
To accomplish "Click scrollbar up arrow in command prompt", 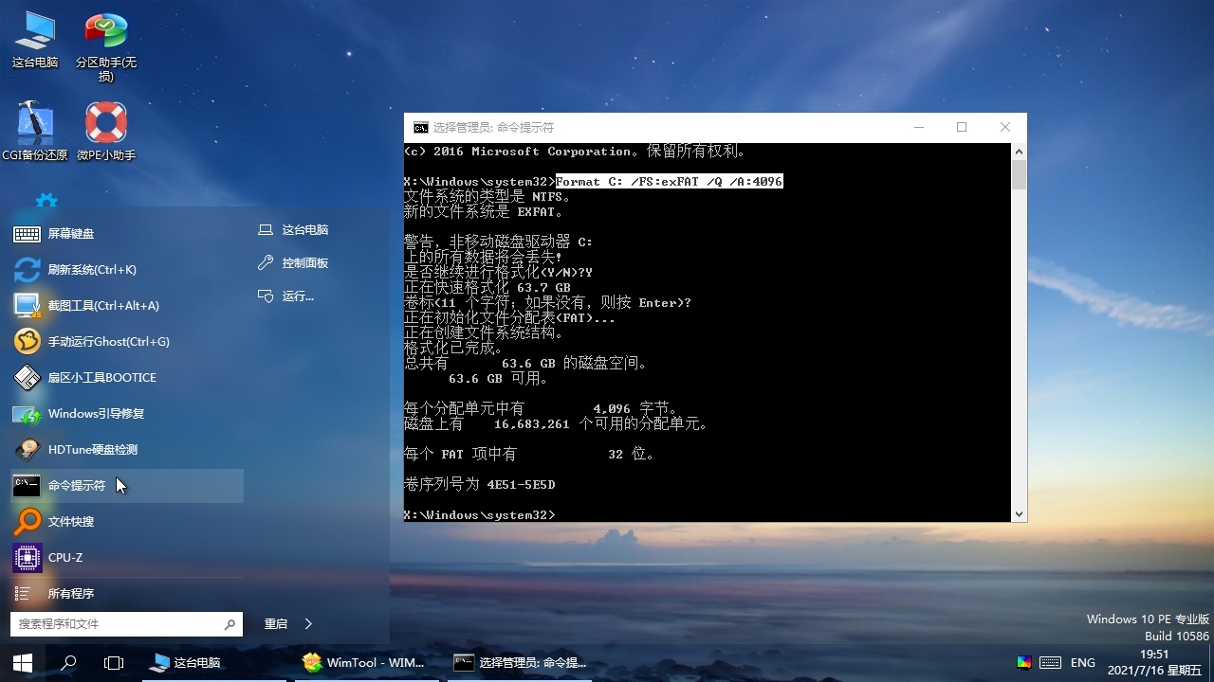I will pyautogui.click(x=1020, y=152).
